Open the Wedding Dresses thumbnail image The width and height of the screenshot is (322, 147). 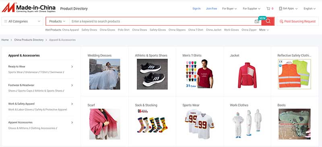click(105, 74)
